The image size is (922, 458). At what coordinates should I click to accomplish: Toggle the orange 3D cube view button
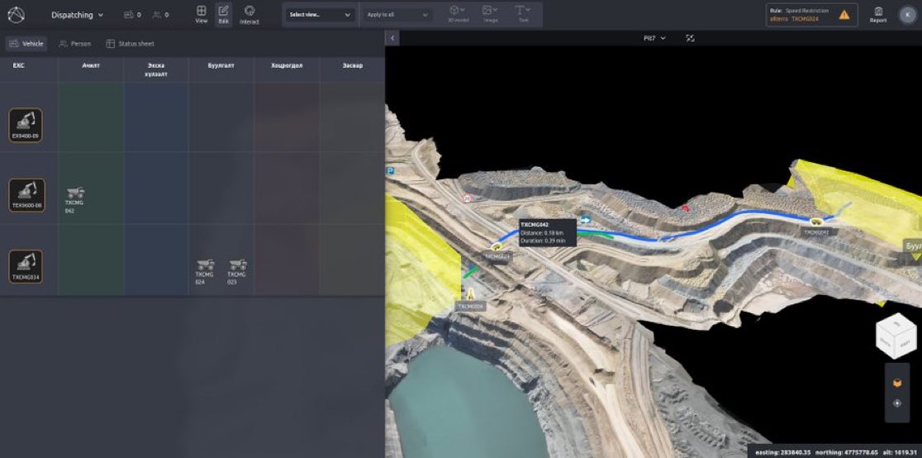click(896, 384)
